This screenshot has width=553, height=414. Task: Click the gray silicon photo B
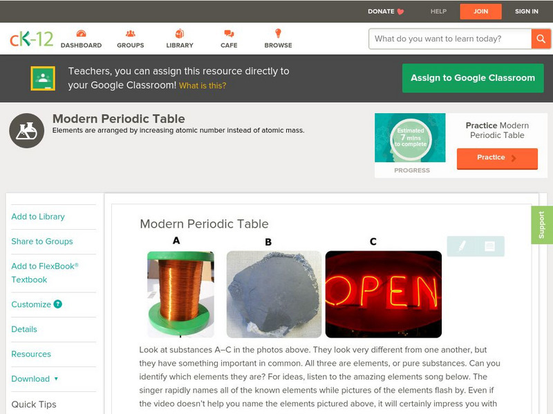tap(274, 294)
